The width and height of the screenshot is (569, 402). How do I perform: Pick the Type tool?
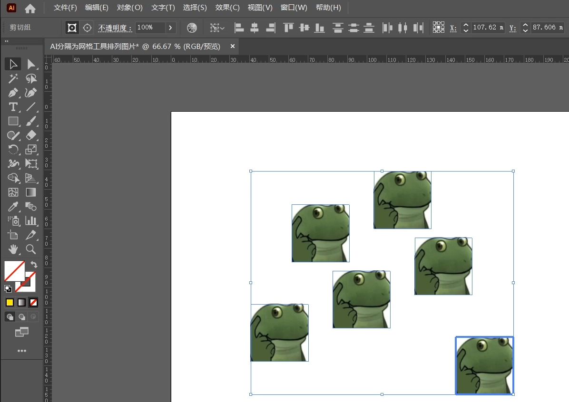click(13, 107)
